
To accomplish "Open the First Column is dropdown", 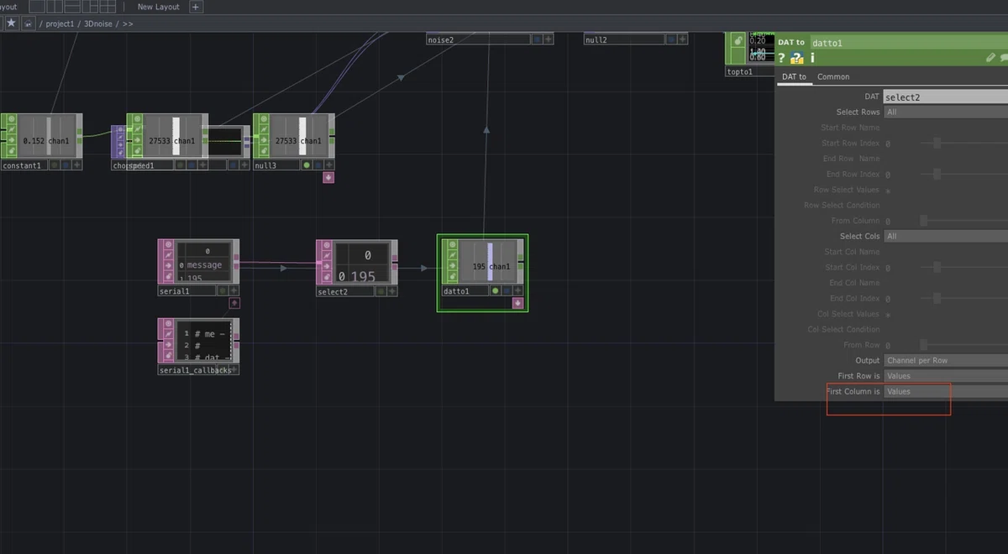I will (946, 391).
